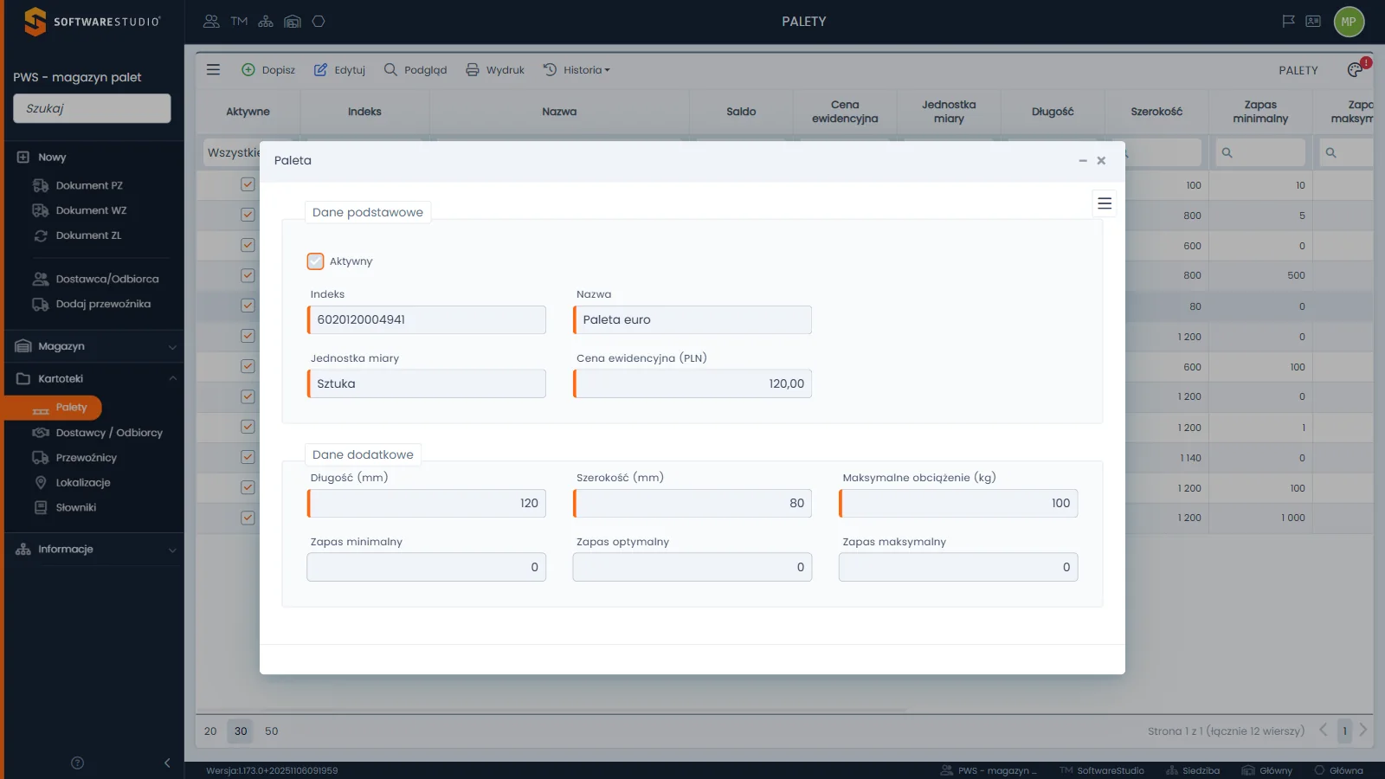
Task: Click the Wydruk button
Action: [495, 70]
